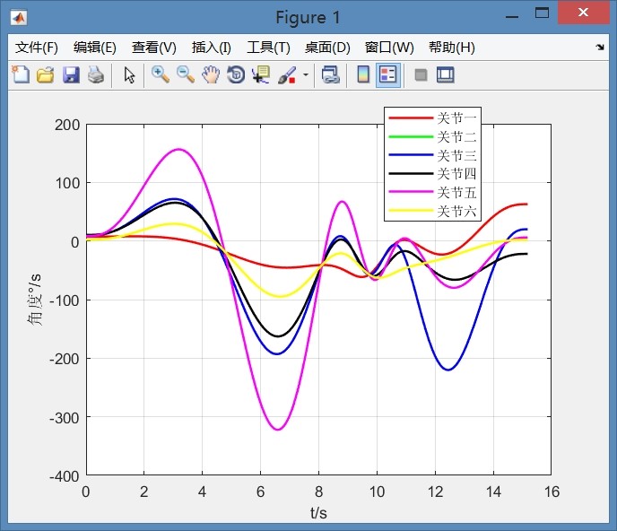Open the 编辑(E) menu
617x531 pixels.
pyautogui.click(x=95, y=48)
